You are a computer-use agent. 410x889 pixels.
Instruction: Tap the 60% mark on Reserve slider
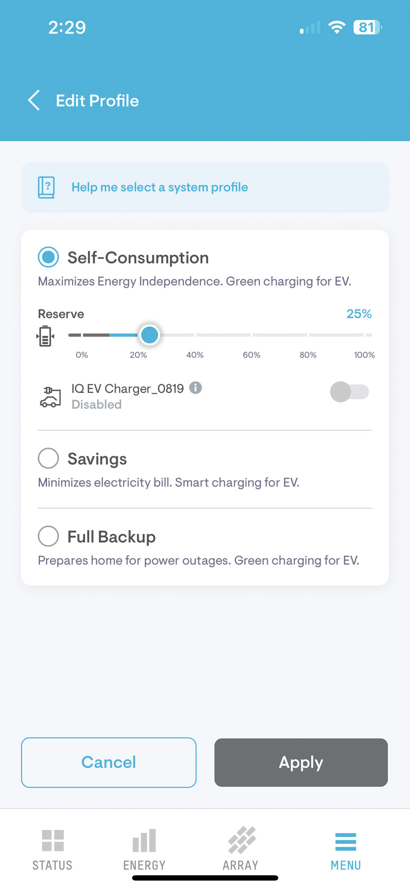point(251,335)
